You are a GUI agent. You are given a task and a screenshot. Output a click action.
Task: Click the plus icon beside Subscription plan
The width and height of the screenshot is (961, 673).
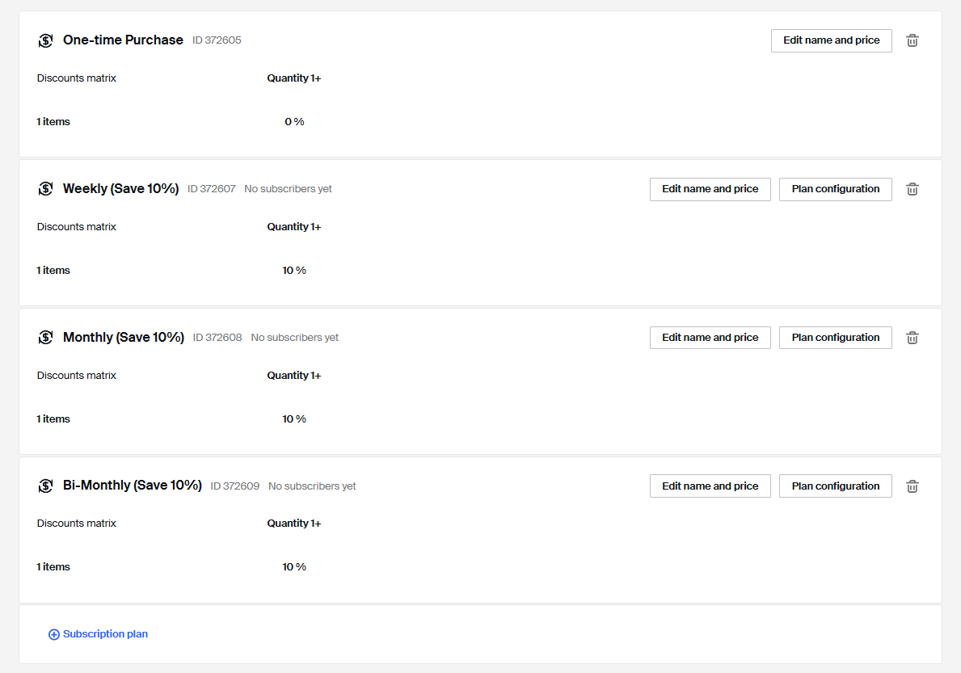pos(54,635)
